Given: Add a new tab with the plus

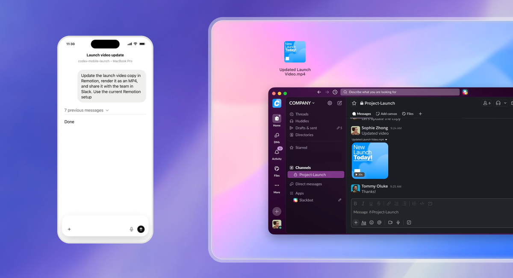Looking at the screenshot, I should [420, 114].
